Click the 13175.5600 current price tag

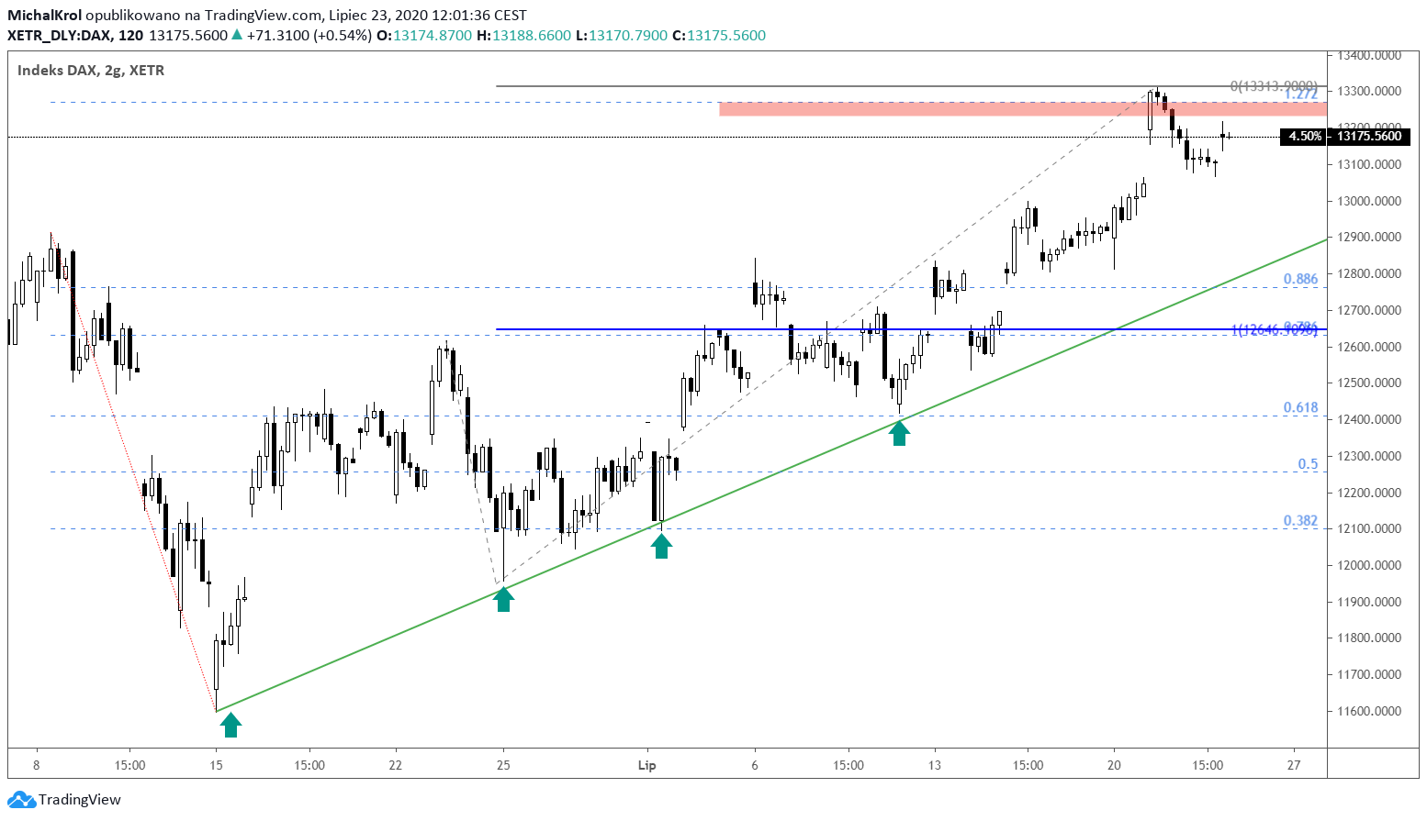coord(1372,136)
